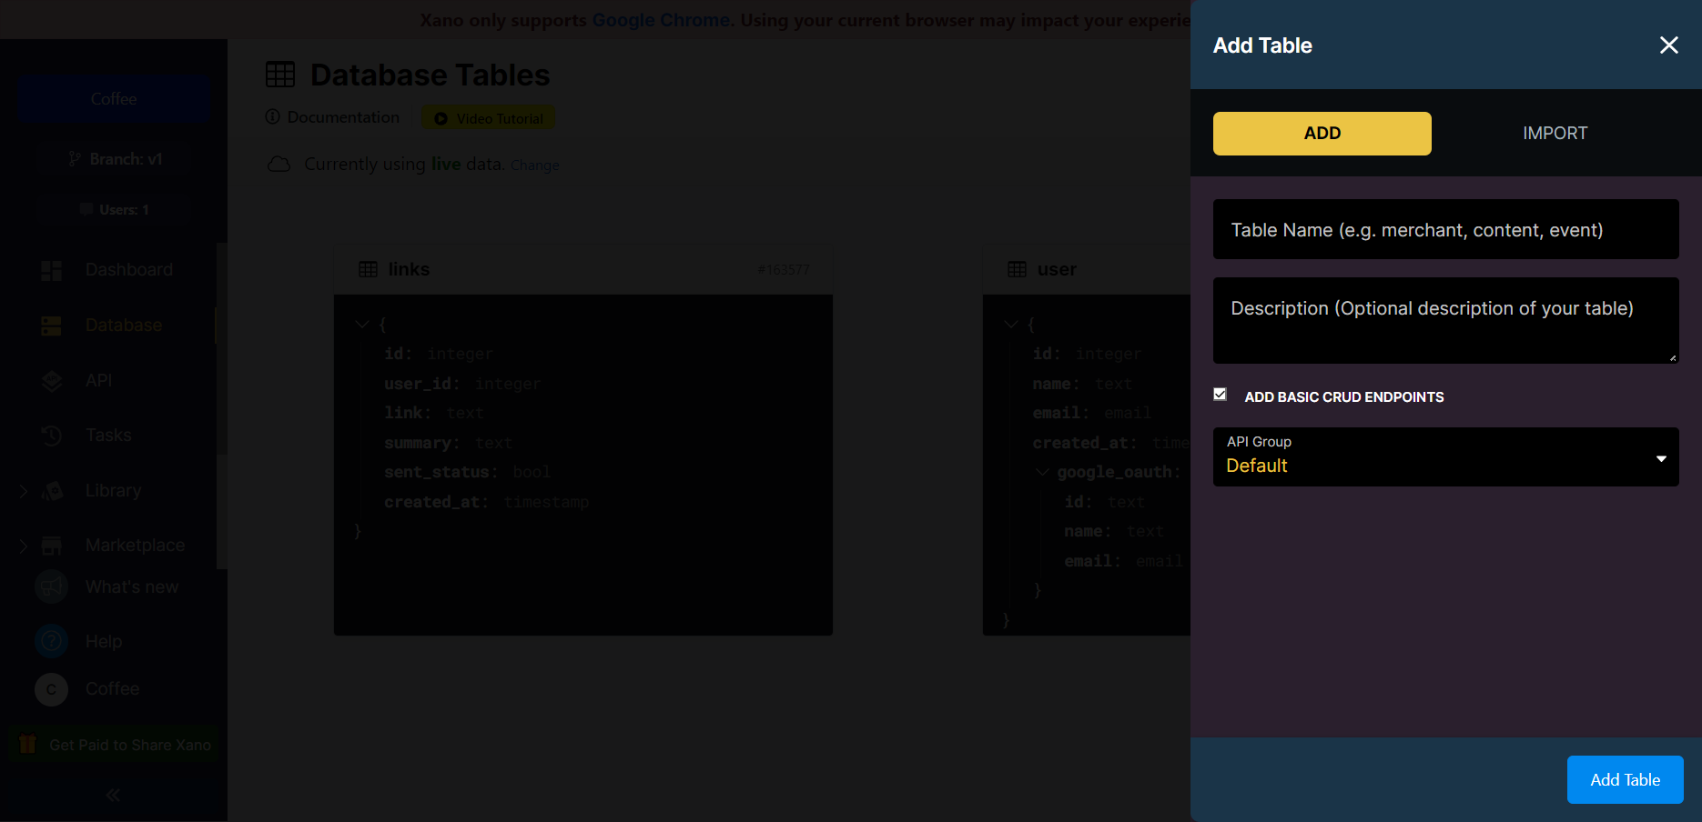Click the cloud live data icon

click(x=279, y=165)
